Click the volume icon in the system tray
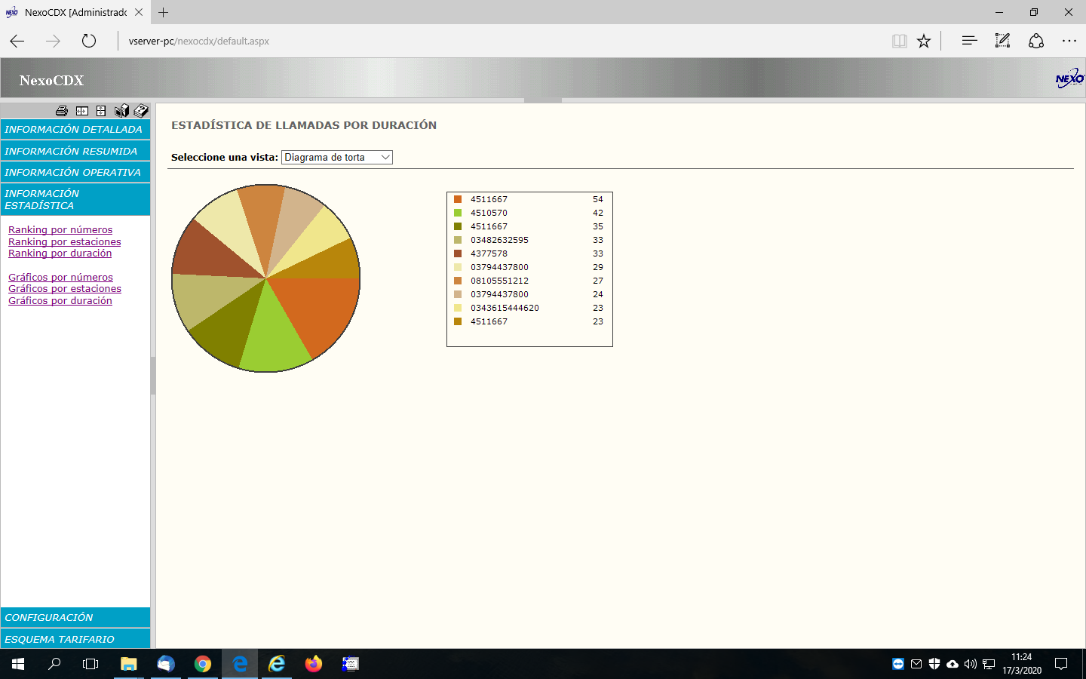This screenshot has height=679, width=1086. 971,664
